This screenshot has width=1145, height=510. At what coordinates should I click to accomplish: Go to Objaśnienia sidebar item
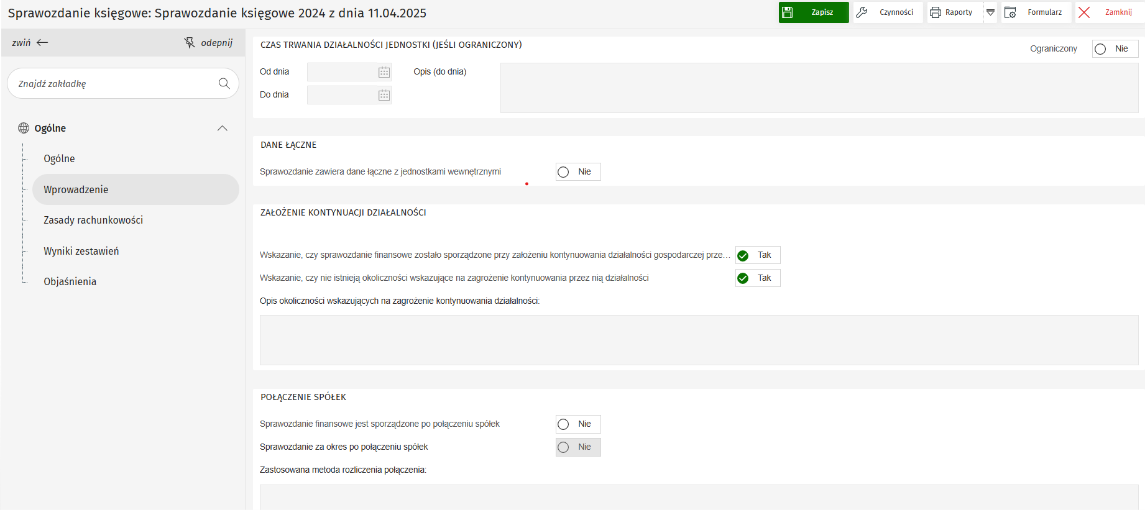click(x=70, y=281)
